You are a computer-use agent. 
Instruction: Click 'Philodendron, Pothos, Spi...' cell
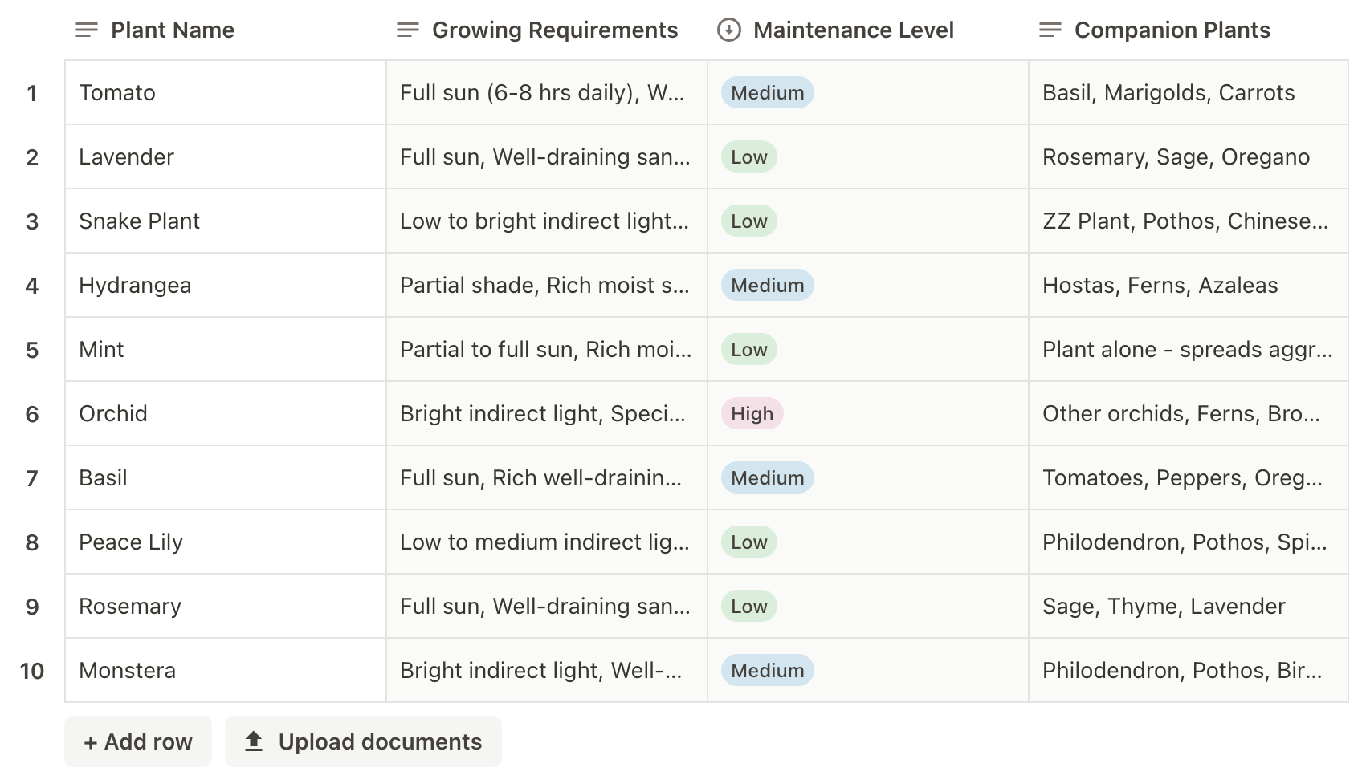[x=1189, y=542]
